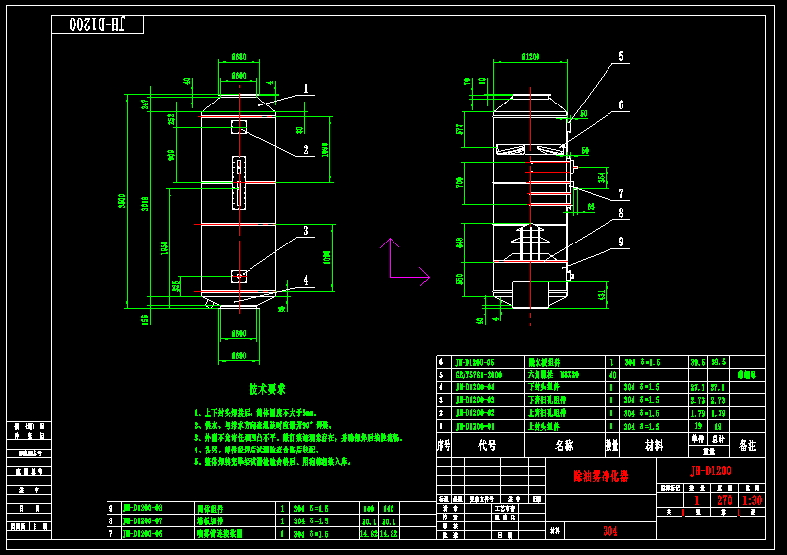Click the remark cell text in parts list row 5
This screenshot has width=787, height=555.
point(747,375)
